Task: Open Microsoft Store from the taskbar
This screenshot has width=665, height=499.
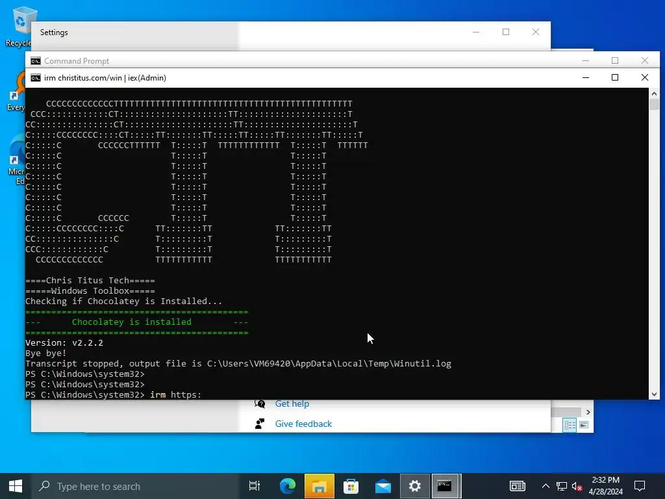Action: 351,486
